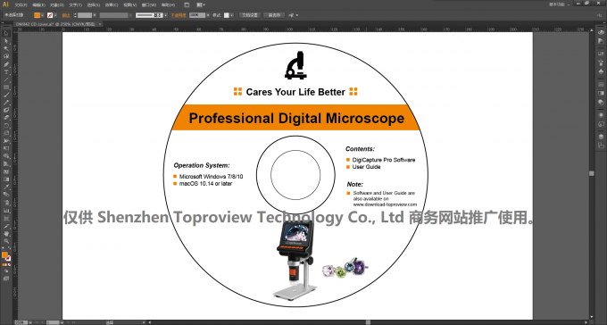Open 对象(O) menu
607x325 pixels.
click(x=57, y=5)
